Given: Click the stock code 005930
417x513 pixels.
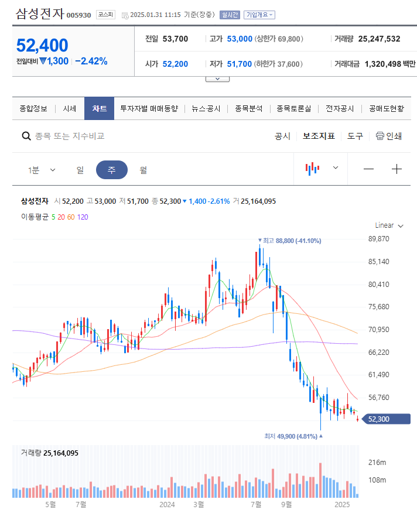Looking at the screenshot, I should [x=78, y=15].
